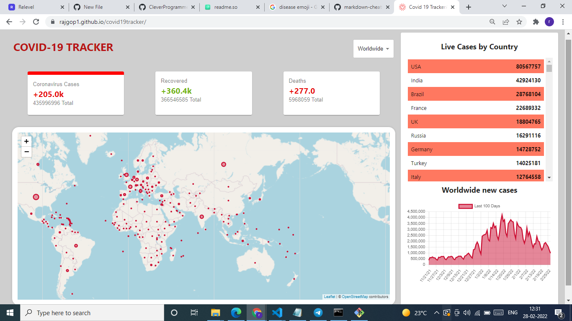The height and width of the screenshot is (321, 572).
Task: Close the Covid 19 Tracker tab
Action: [x=453, y=7]
